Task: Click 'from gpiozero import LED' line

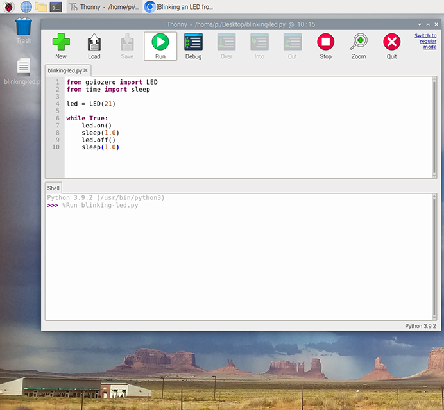Action: 112,82
